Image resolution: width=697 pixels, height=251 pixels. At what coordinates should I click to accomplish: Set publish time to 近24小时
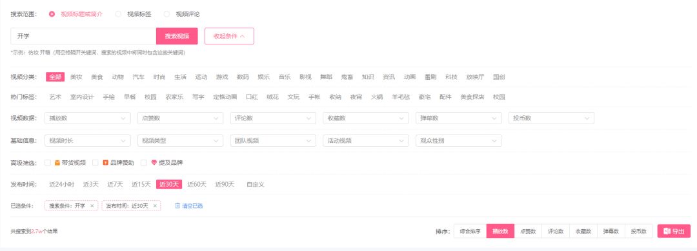pyautogui.click(x=61, y=185)
